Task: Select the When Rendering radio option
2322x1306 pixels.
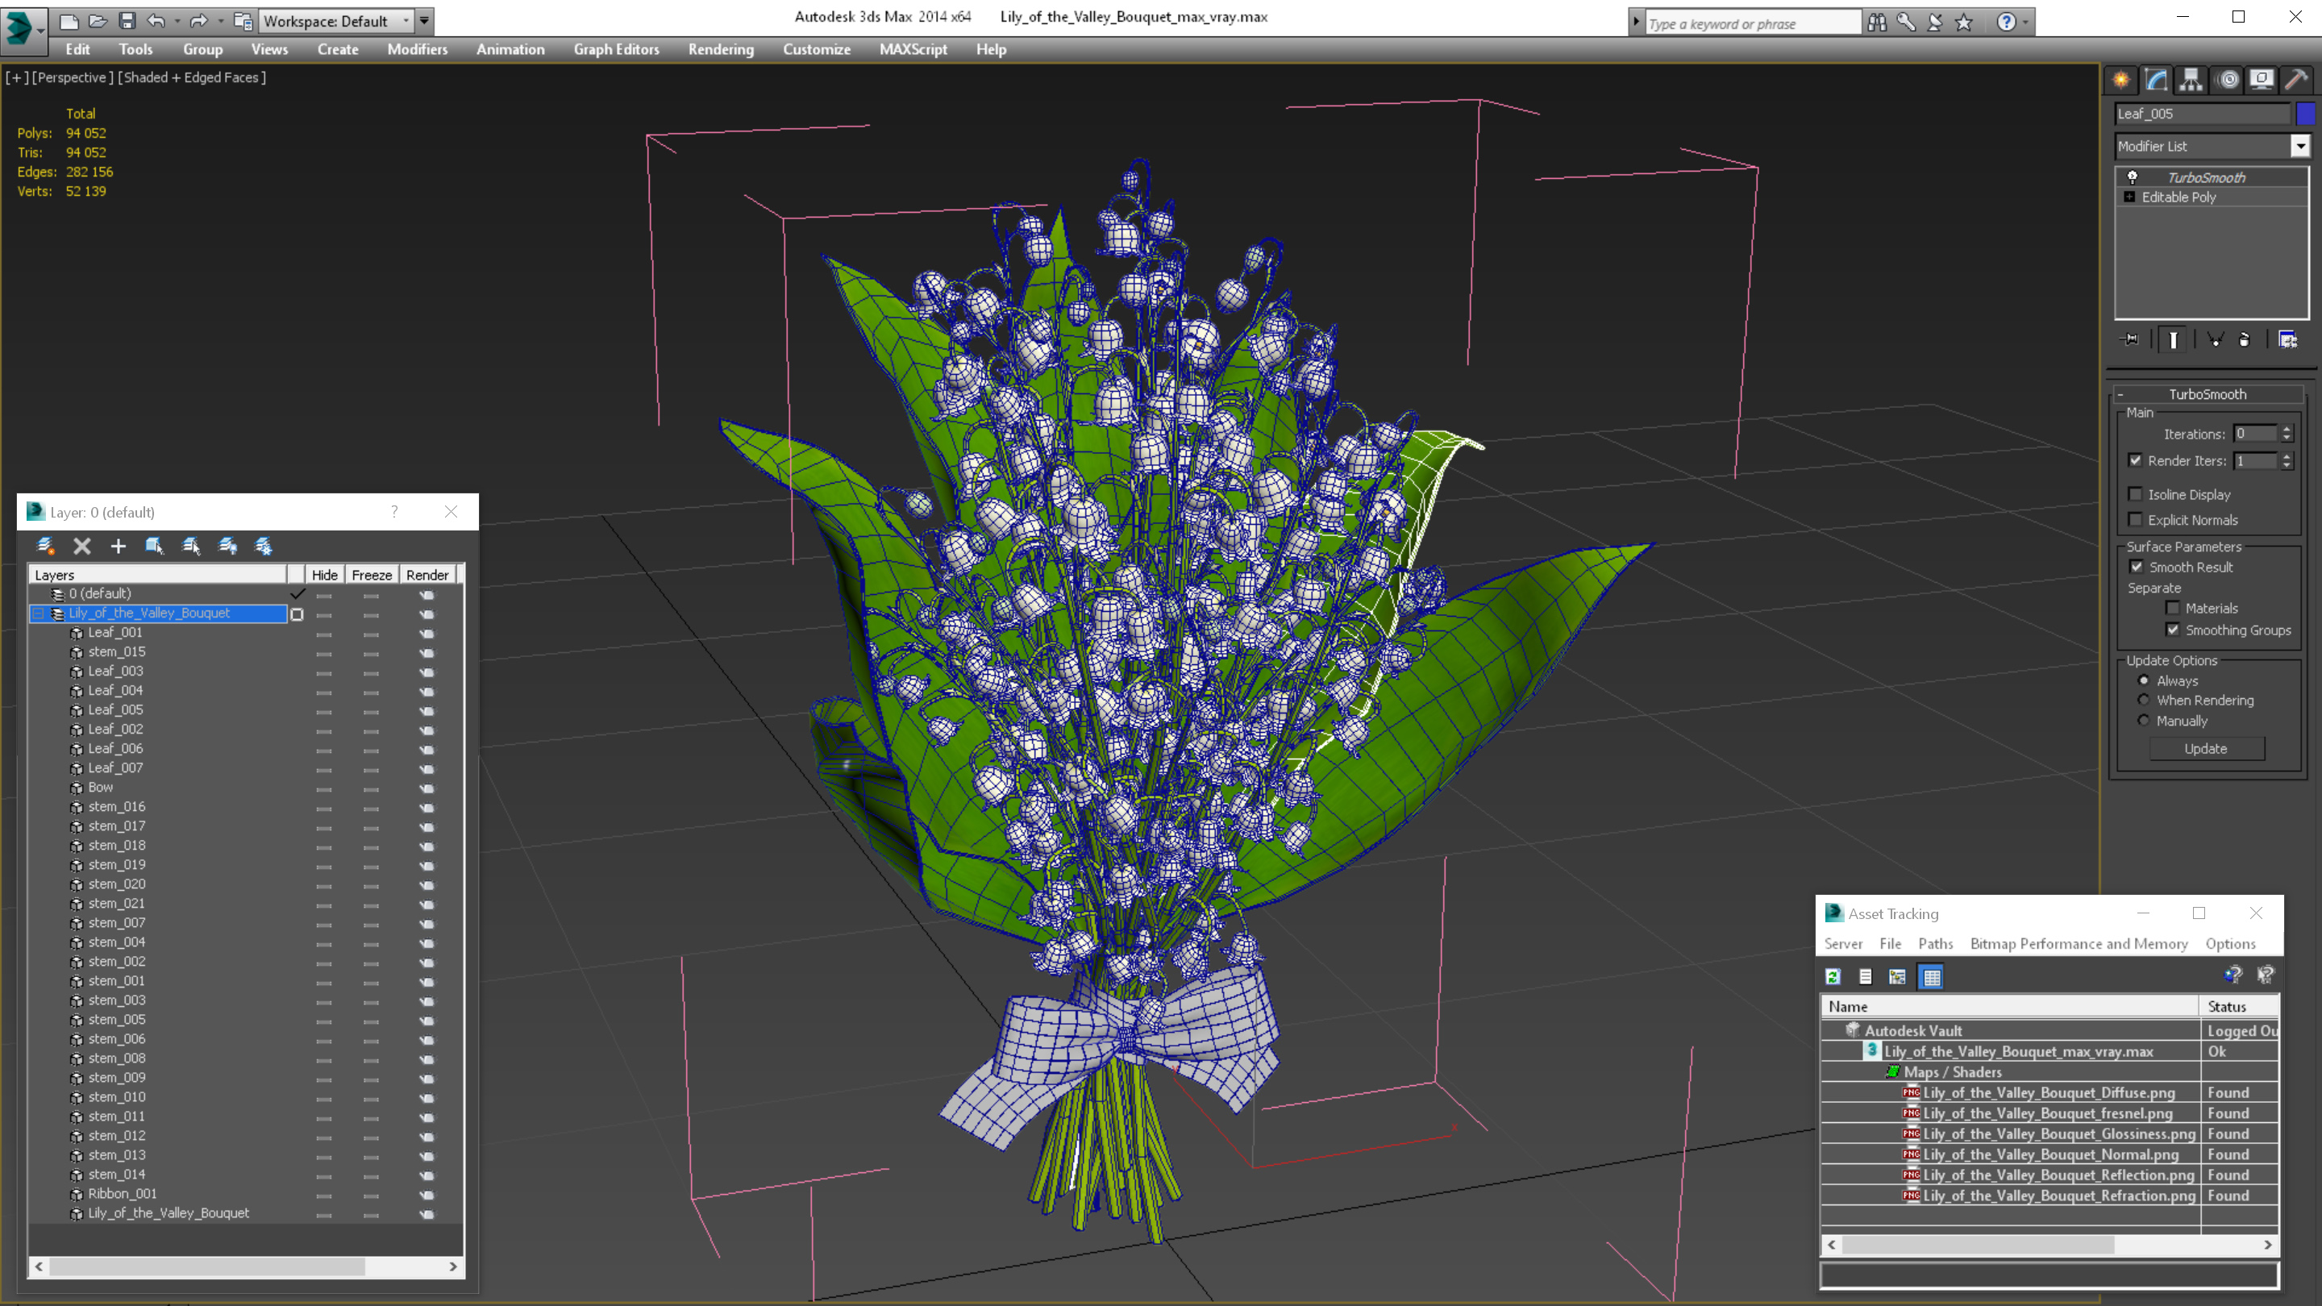Action: point(2144,701)
